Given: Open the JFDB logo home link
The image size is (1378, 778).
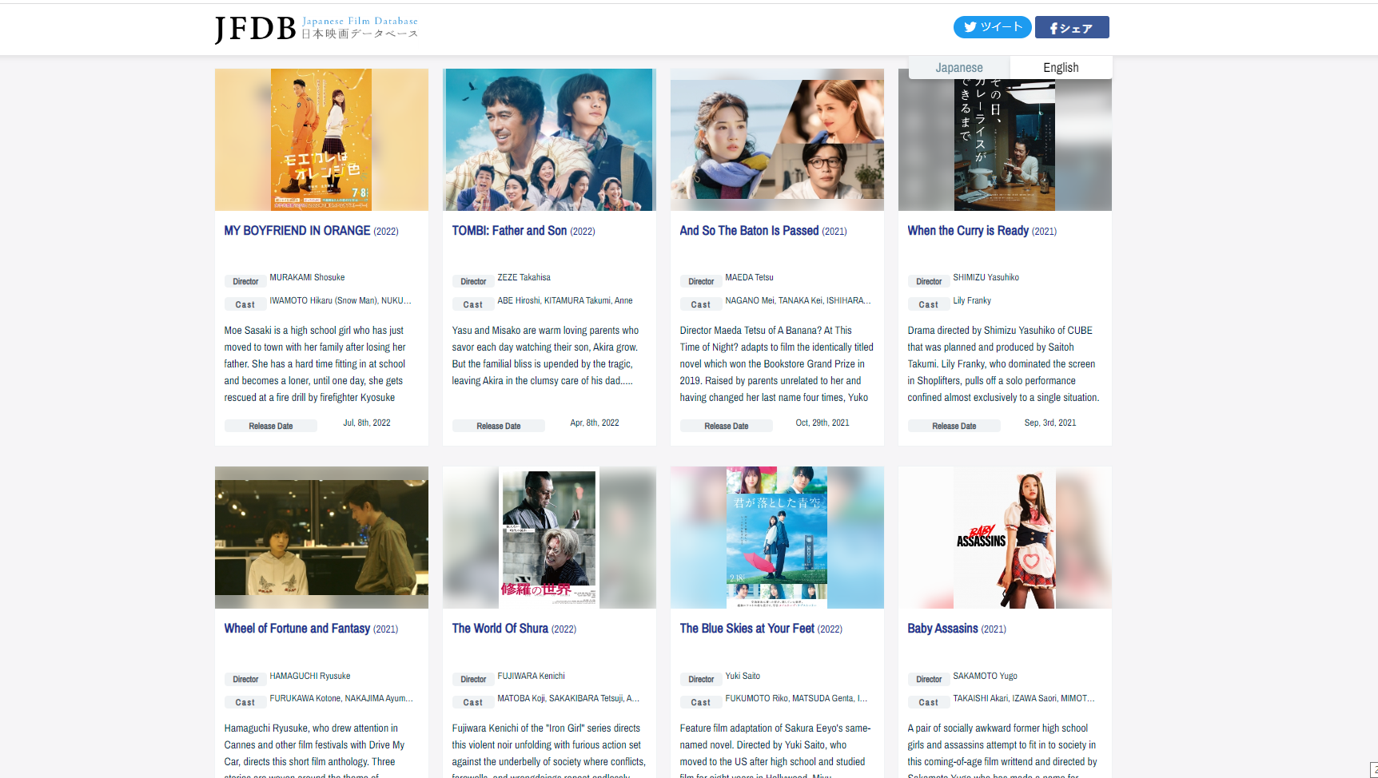Looking at the screenshot, I should pyautogui.click(x=317, y=29).
